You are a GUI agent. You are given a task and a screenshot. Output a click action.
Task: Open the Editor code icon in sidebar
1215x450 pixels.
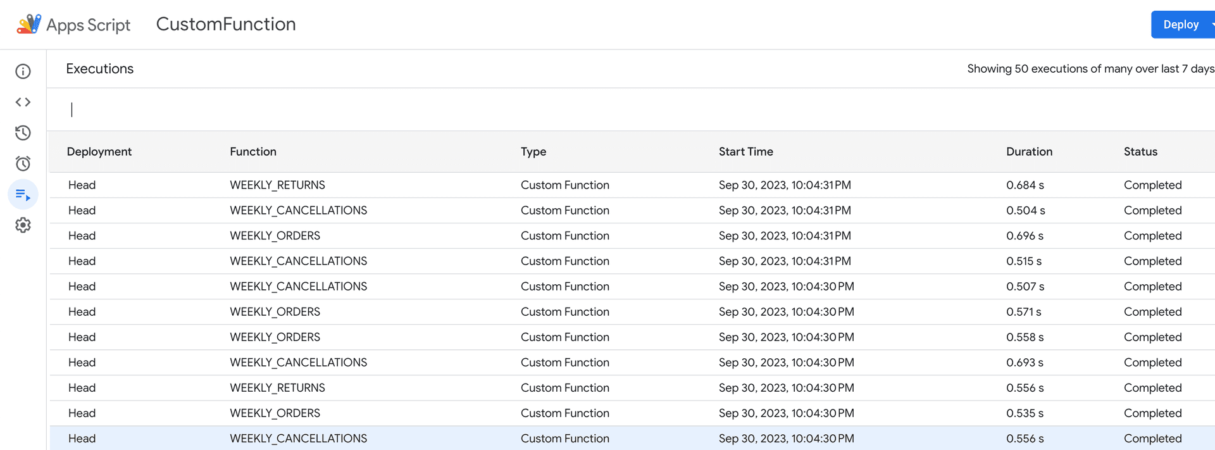coord(23,102)
